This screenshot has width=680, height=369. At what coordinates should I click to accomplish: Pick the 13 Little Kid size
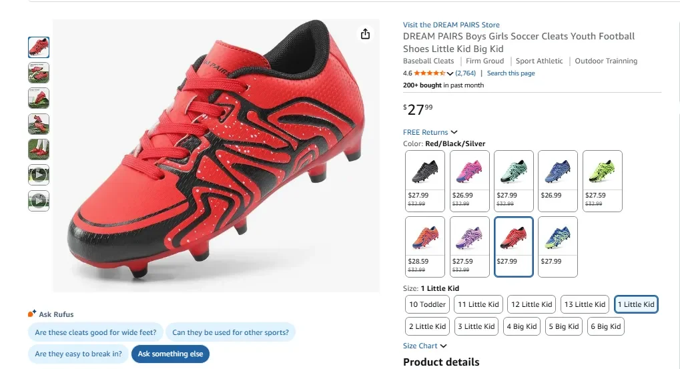(585, 304)
